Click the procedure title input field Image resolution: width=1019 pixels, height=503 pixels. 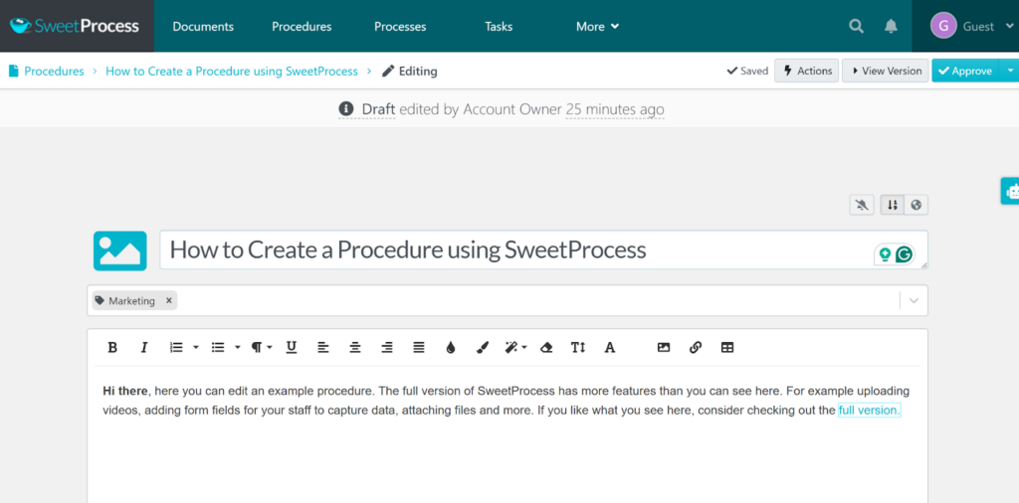coord(517,250)
